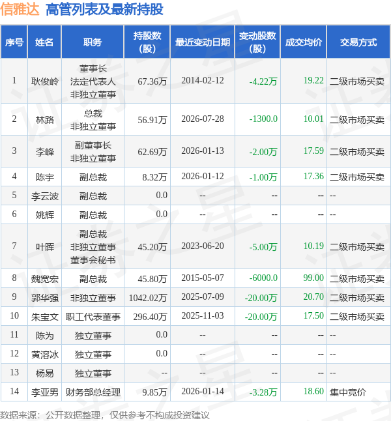Click the holding value 62.69万
The image size is (391, 421).
tap(152, 152)
